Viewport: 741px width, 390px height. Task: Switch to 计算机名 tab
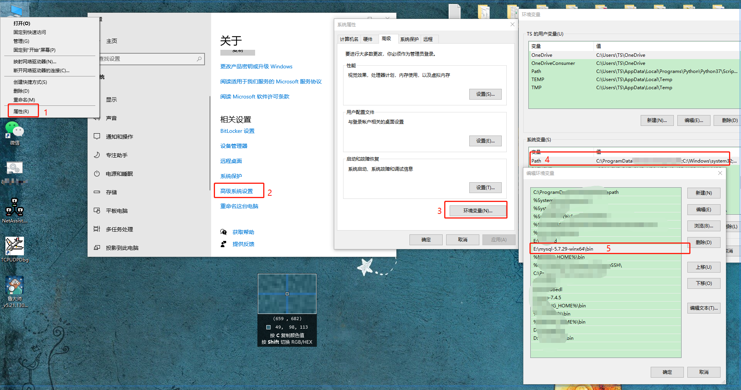click(x=349, y=39)
